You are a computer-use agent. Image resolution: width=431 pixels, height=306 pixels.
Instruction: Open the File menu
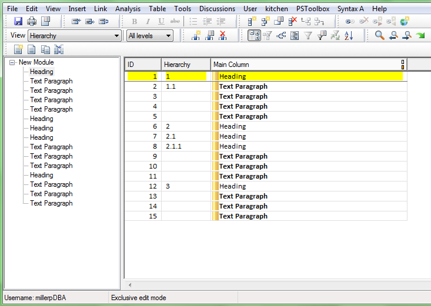pos(12,9)
